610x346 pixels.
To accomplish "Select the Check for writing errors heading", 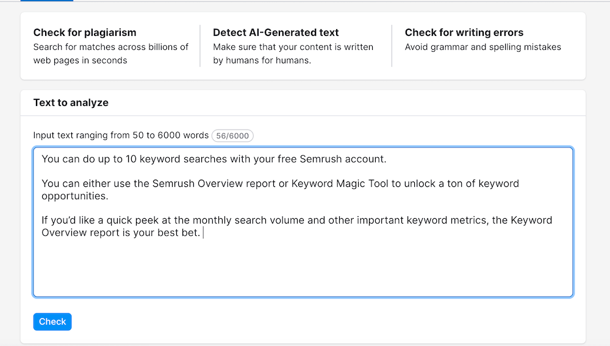I will [464, 32].
